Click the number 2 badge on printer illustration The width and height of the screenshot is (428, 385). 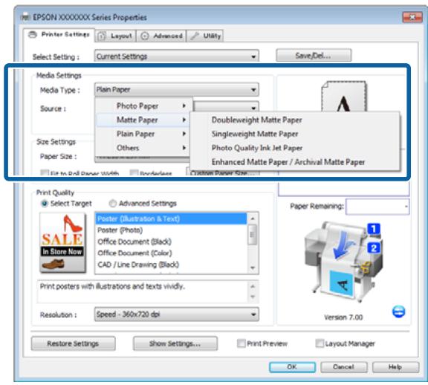pyautogui.click(x=374, y=248)
